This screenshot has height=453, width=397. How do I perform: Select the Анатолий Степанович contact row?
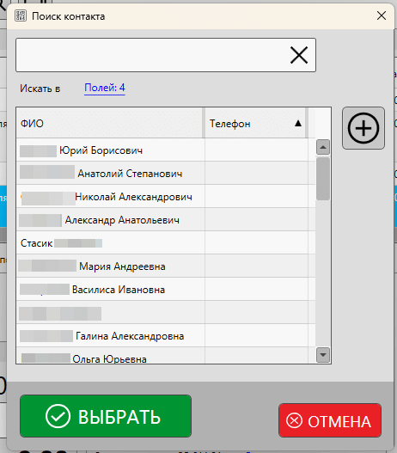166,174
